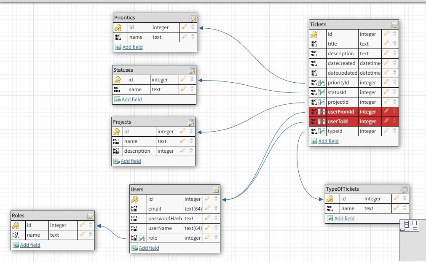Screen dimensions: 426x262
Task: Click reorder arrows for Projects name field
Action: pyautogui.click(x=191, y=141)
